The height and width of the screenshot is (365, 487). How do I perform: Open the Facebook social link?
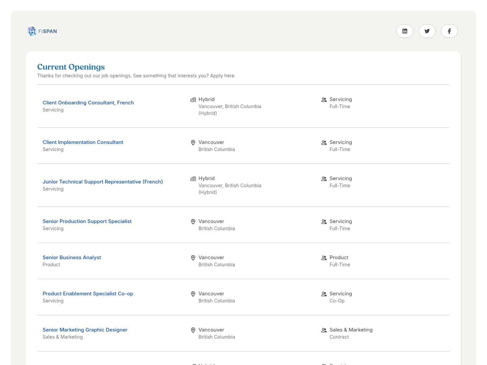pyautogui.click(x=449, y=31)
